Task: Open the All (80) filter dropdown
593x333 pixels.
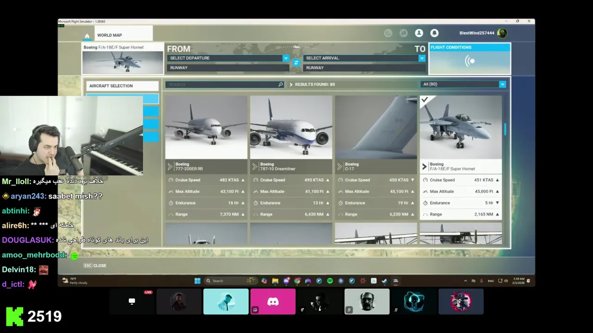Action: (x=463, y=84)
